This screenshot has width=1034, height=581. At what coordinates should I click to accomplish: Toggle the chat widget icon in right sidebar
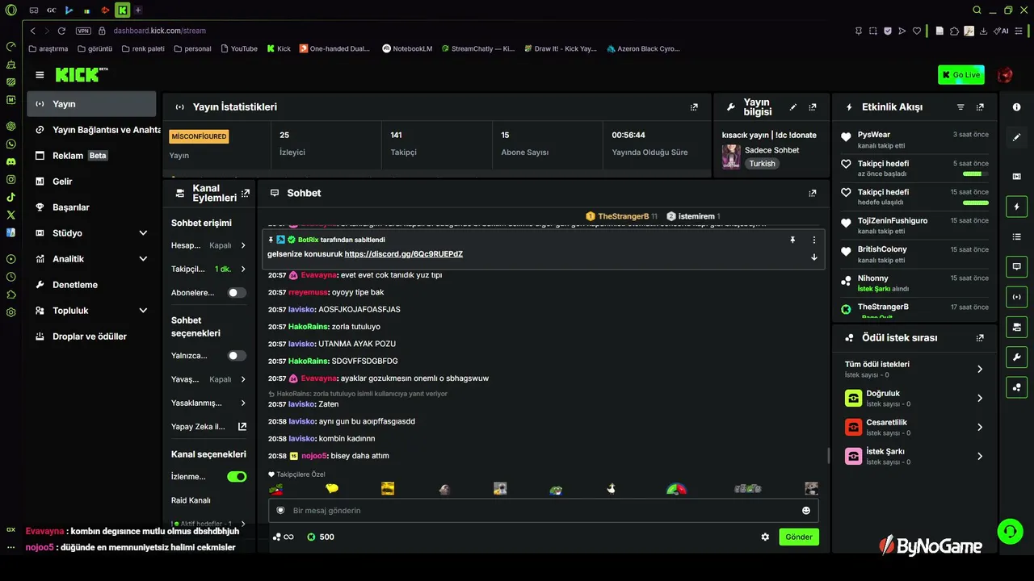1016,266
